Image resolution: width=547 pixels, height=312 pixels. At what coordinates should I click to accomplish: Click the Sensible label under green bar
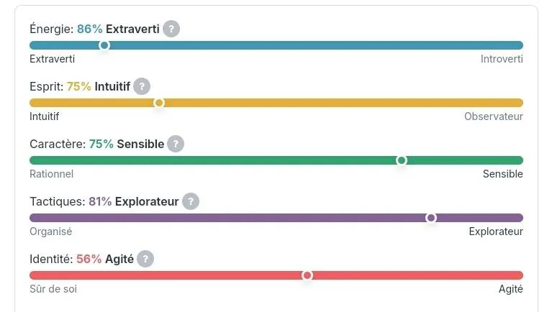[502, 174]
